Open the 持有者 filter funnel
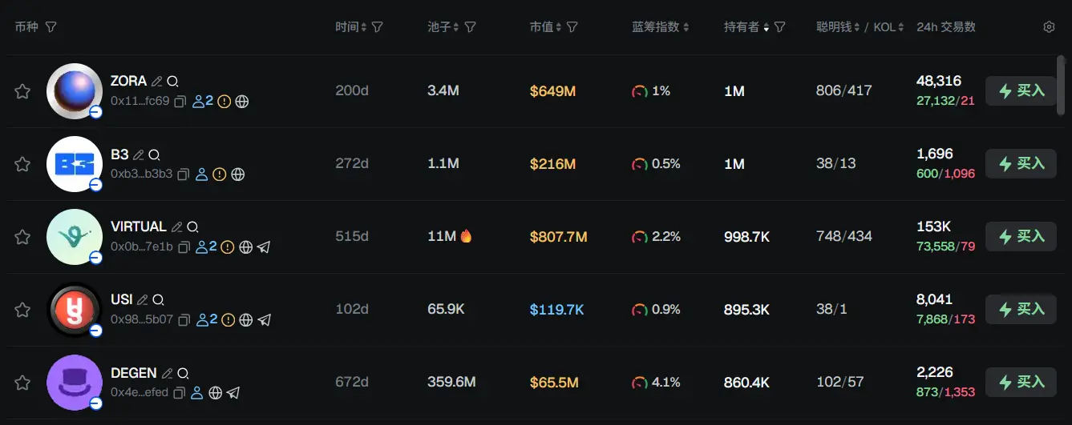 coord(779,27)
